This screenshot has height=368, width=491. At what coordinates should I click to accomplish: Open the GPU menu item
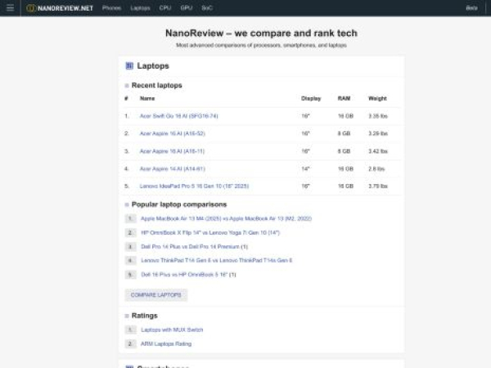tap(187, 8)
